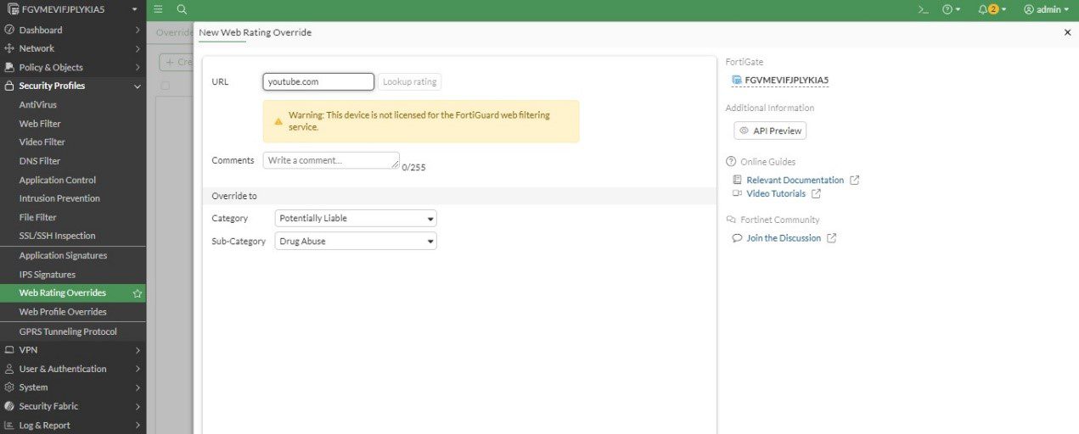The image size is (1079, 434).
Task: Open the CLI console icon
Action: 924,9
